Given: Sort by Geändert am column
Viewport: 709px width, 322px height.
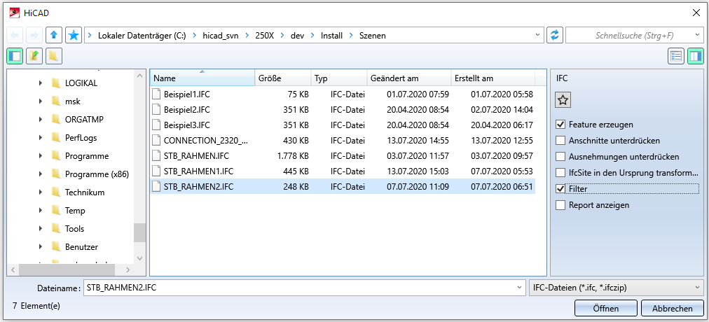Looking at the screenshot, I should [408, 78].
